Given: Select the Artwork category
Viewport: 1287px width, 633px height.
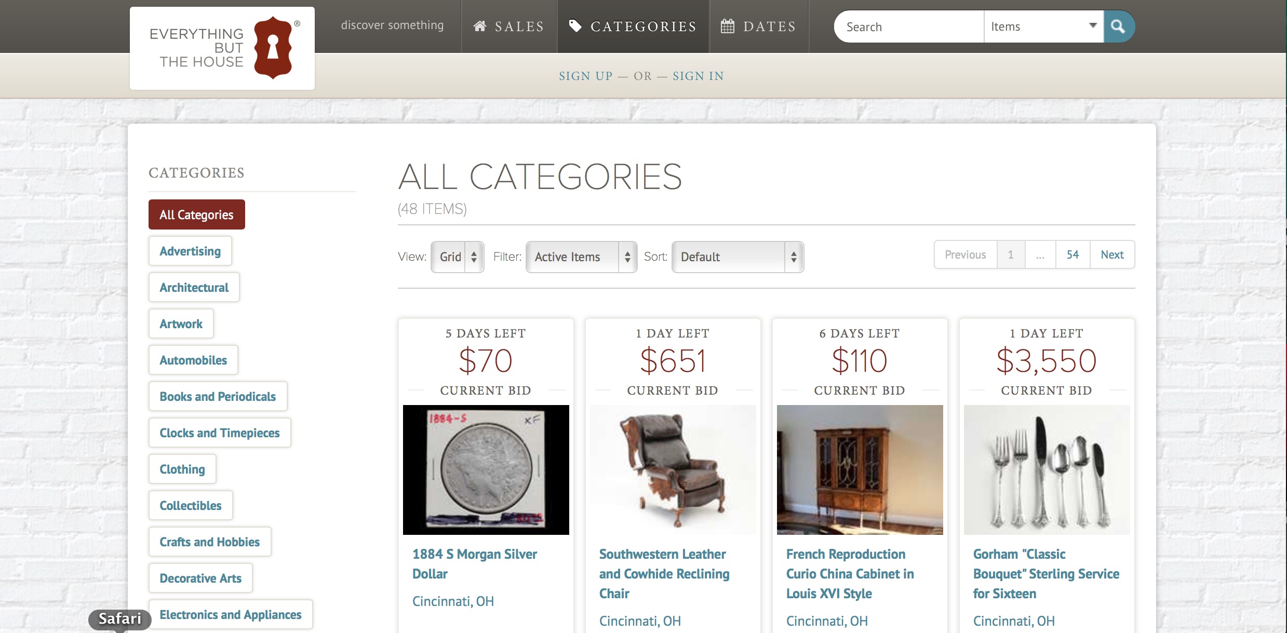Looking at the screenshot, I should coord(181,324).
